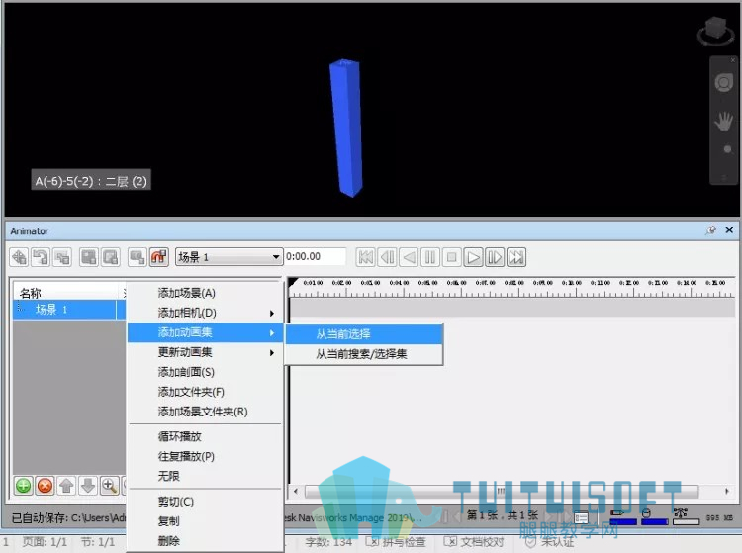The width and height of the screenshot is (742, 553).
Task: Play the animation in reverse
Action: [409, 257]
